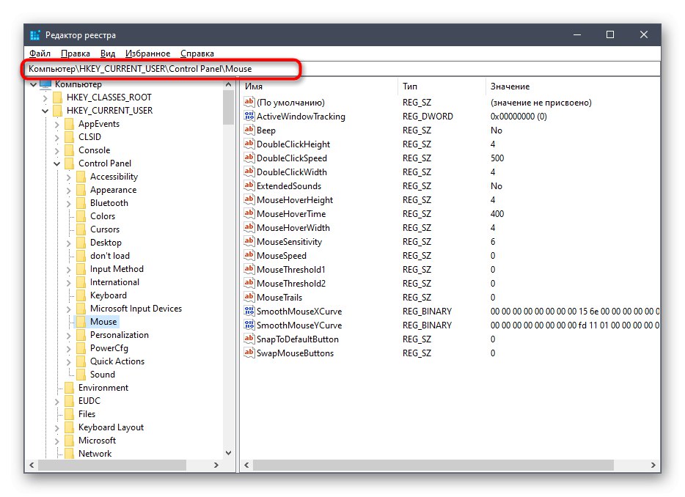The image size is (685, 497).
Task: Select the Network key in the tree
Action: click(95, 454)
